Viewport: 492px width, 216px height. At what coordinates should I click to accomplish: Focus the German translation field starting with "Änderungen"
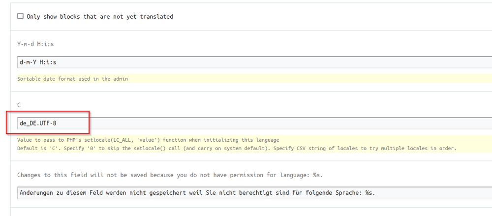click(x=246, y=193)
